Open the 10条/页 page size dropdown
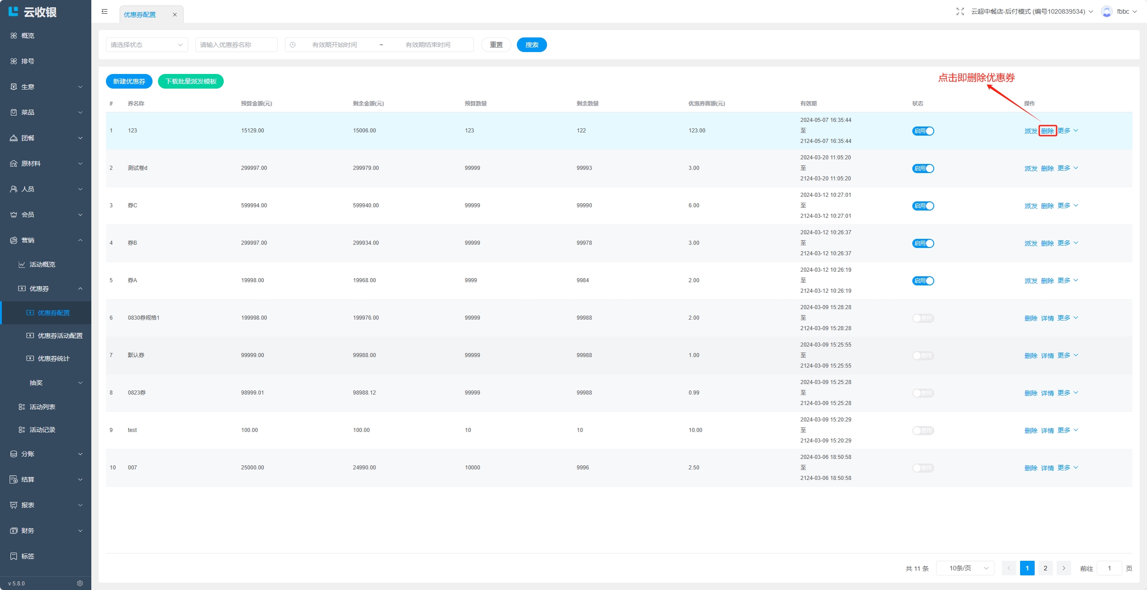The height and width of the screenshot is (590, 1147). click(x=965, y=568)
